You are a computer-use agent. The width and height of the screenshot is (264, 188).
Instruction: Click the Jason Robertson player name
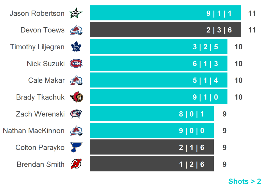[37, 13]
